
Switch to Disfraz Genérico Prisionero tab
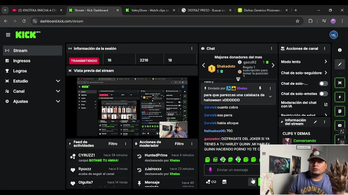pos(263,10)
